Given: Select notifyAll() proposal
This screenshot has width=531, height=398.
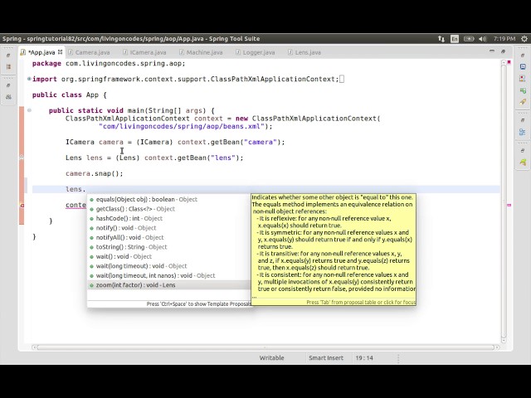Looking at the screenshot, I should coord(168,237).
